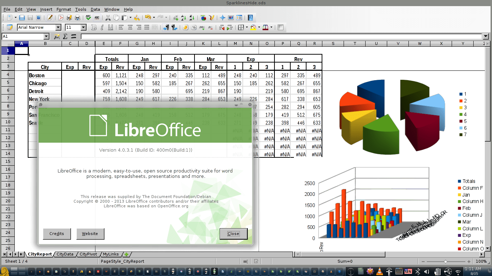The width and height of the screenshot is (492, 276).
Task: Run the spelling check icon
Action: [88, 17]
